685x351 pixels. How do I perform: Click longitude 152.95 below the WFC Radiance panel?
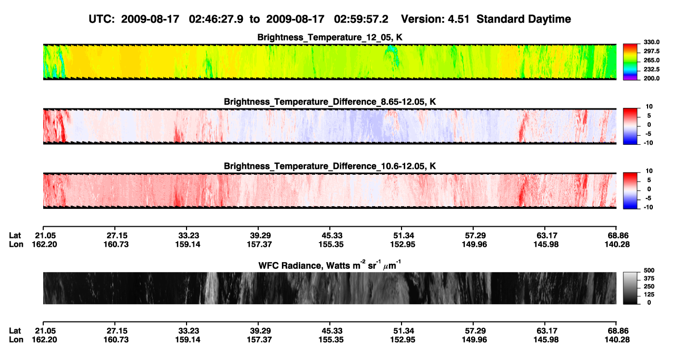click(402, 339)
